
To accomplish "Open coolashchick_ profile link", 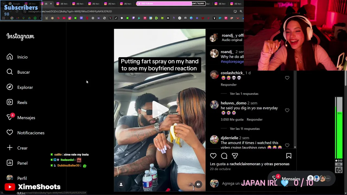I will (x=232, y=73).
